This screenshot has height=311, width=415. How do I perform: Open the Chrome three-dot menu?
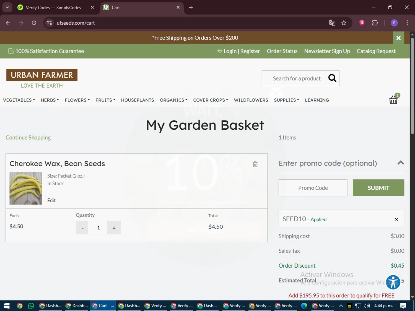[407, 23]
